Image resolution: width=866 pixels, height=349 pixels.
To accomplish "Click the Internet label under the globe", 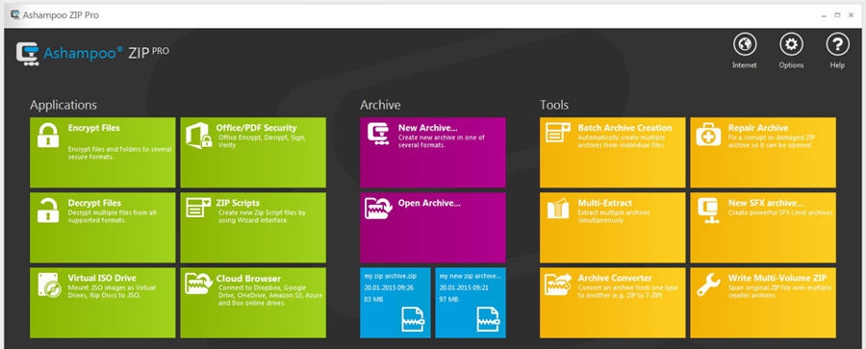I will [x=745, y=65].
